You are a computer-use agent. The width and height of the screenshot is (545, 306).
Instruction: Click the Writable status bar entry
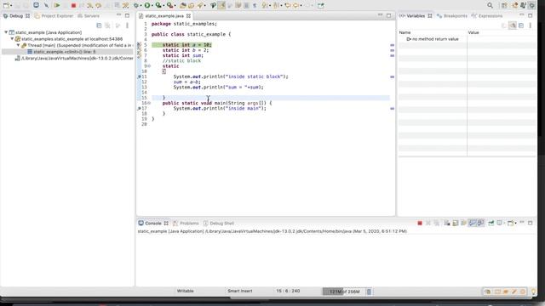tap(186, 291)
